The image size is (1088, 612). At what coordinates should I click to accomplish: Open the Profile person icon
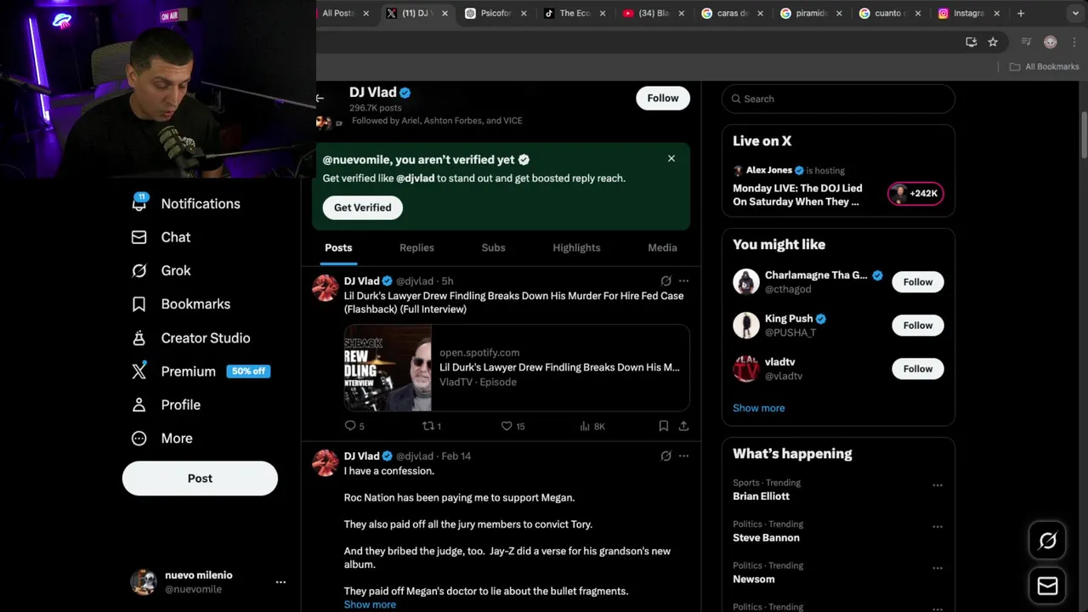tap(139, 405)
